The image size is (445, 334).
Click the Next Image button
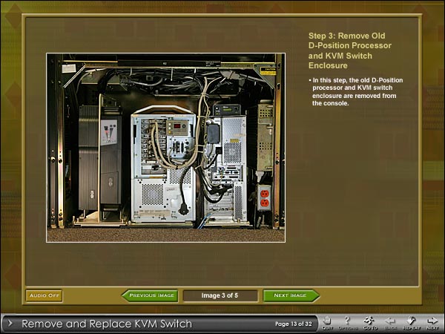[x=291, y=295]
